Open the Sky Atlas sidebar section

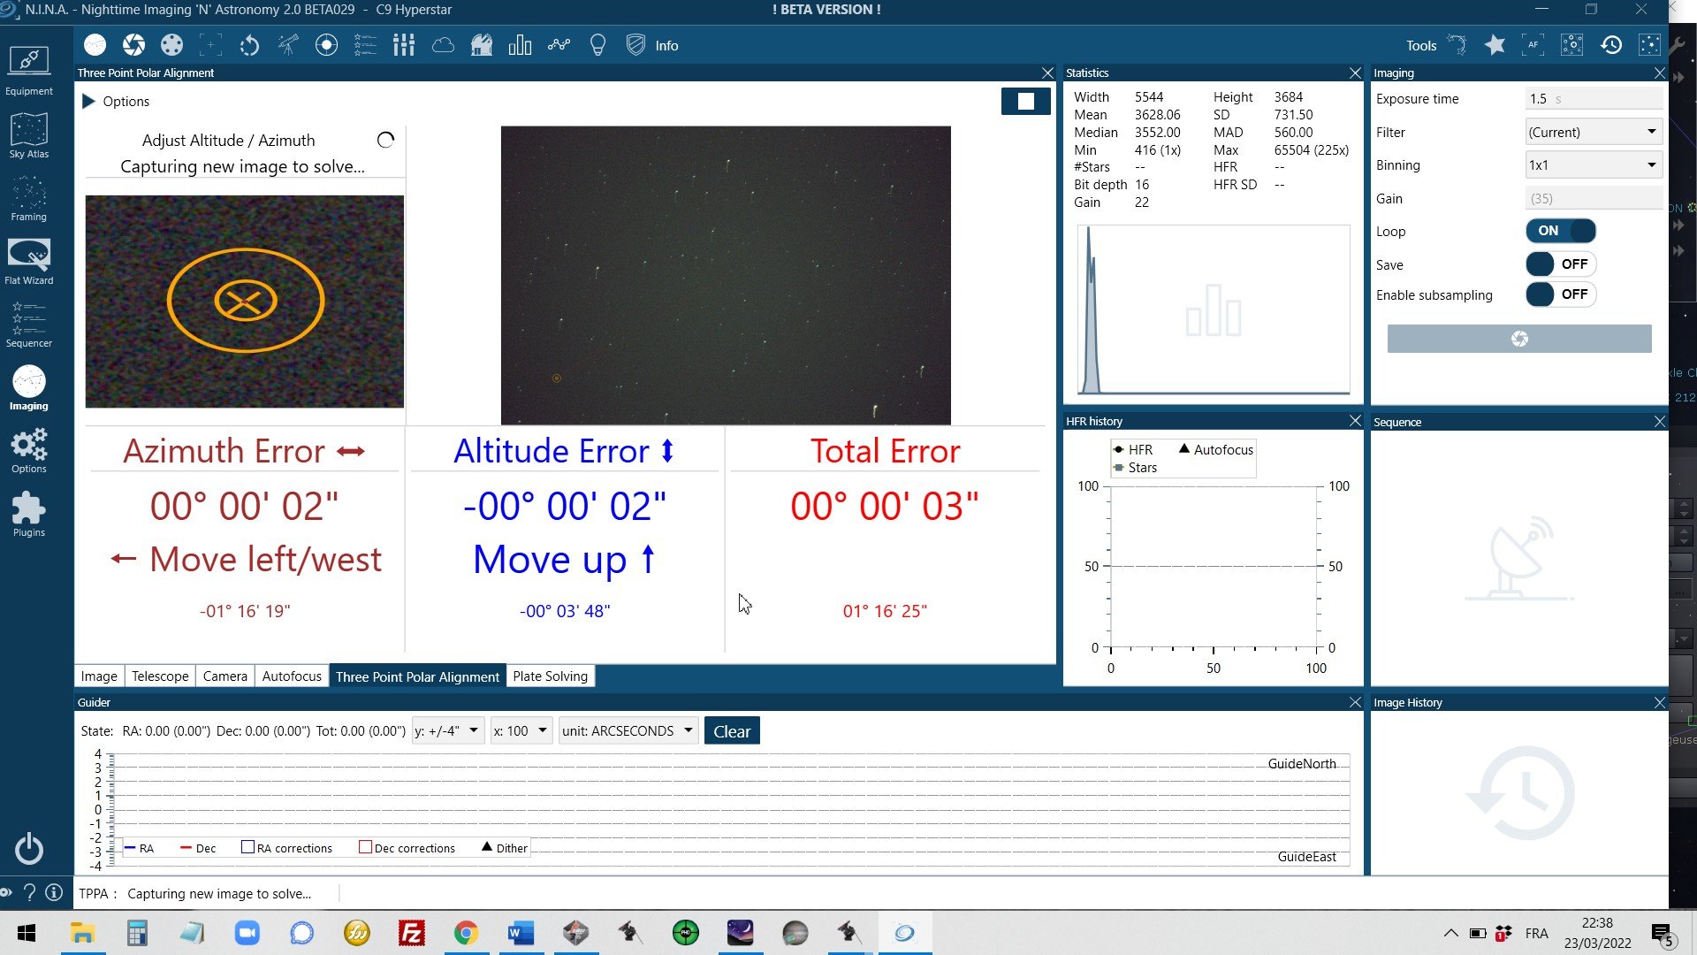click(29, 135)
